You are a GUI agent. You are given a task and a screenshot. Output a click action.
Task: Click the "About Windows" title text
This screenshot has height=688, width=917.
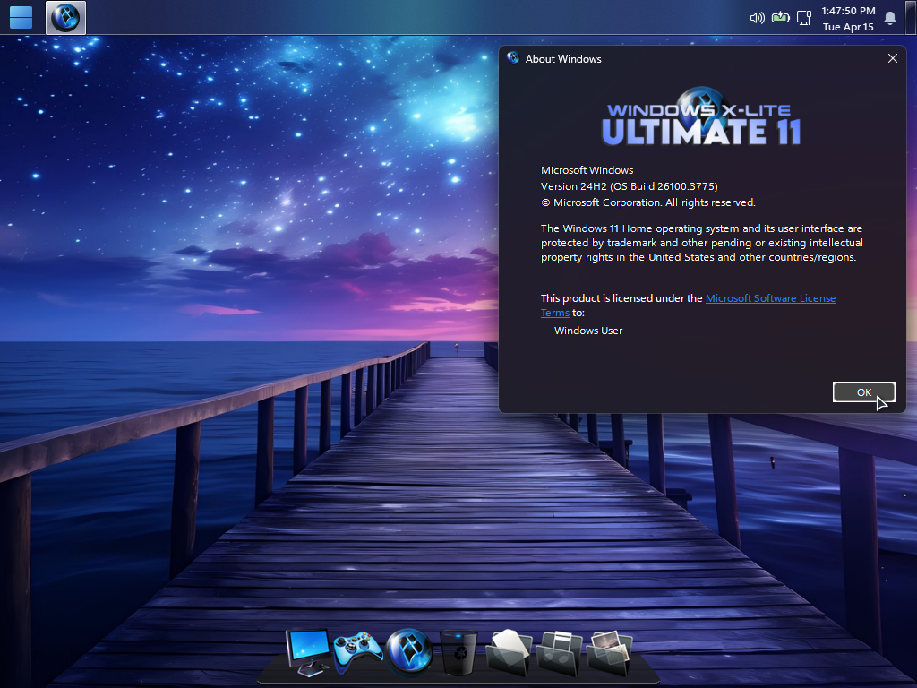pos(563,58)
